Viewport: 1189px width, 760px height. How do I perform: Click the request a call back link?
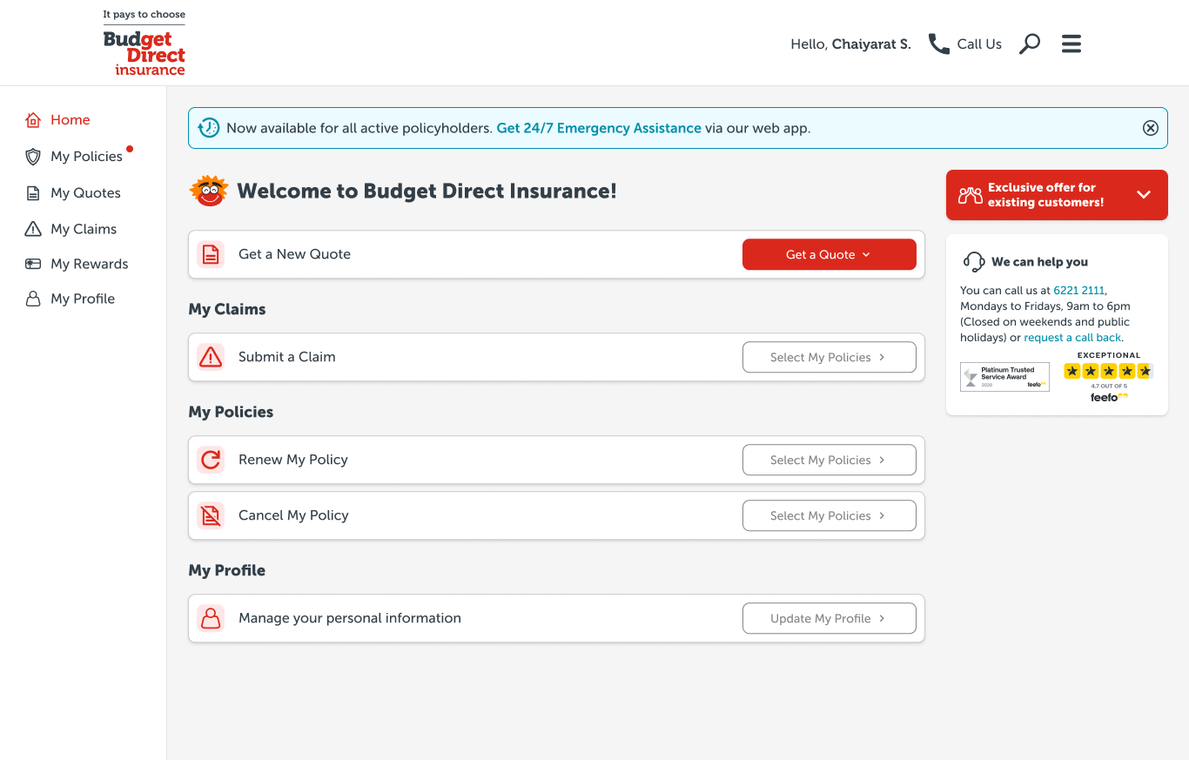(x=1072, y=338)
